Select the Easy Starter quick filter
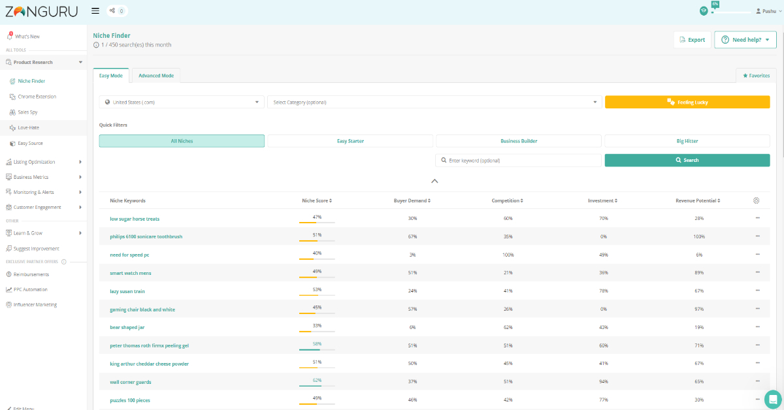 click(350, 141)
